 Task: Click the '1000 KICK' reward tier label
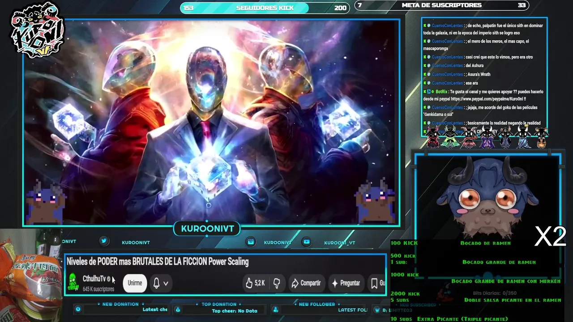[x=405, y=275]
